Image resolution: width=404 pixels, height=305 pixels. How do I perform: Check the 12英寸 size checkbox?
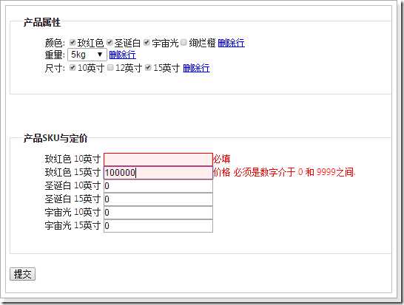tap(110, 68)
